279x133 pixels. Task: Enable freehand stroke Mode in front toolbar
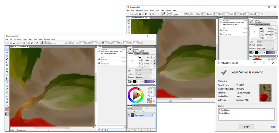pos(70,43)
